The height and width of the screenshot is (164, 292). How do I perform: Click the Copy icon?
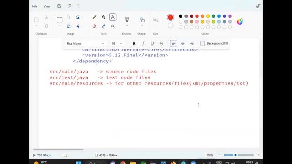point(47,26)
